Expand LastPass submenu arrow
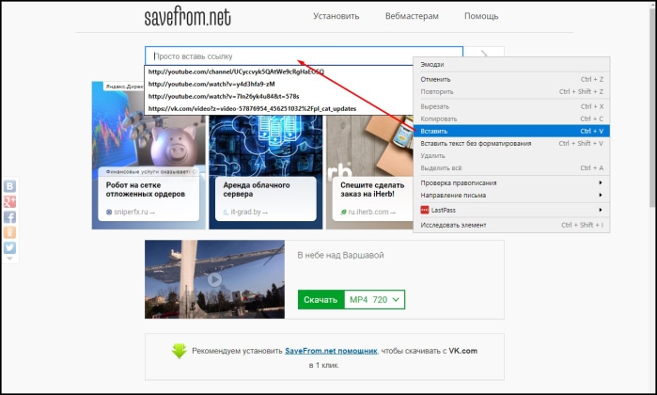The image size is (657, 395). 601,210
